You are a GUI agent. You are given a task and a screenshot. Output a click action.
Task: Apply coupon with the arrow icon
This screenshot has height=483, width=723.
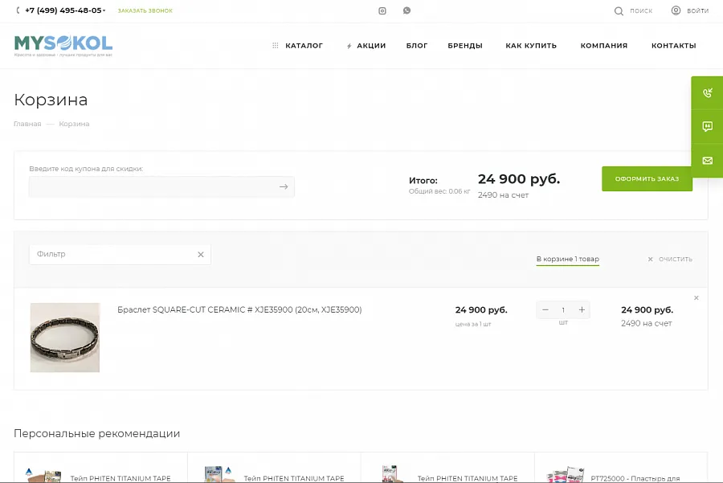pyautogui.click(x=284, y=186)
